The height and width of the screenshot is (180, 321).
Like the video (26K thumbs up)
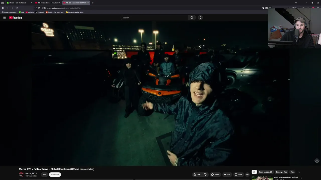pyautogui.click(x=197, y=174)
